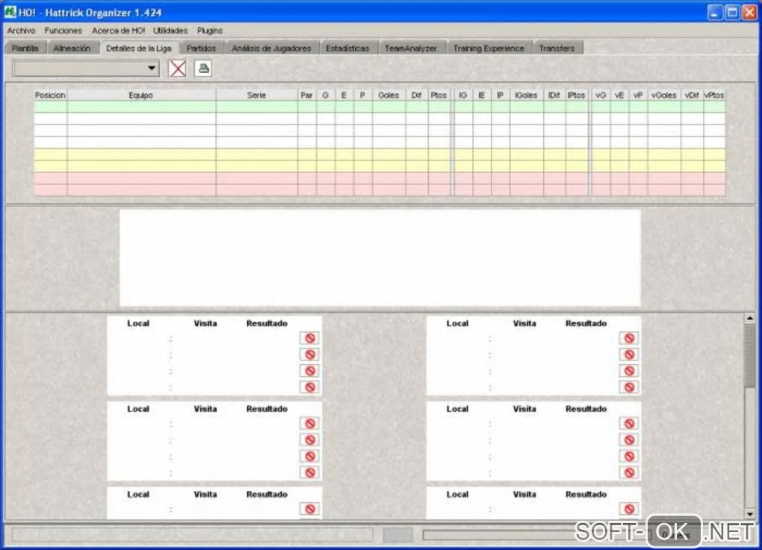The image size is (762, 550).
Task: Click the Dif column header
Action: 416,95
